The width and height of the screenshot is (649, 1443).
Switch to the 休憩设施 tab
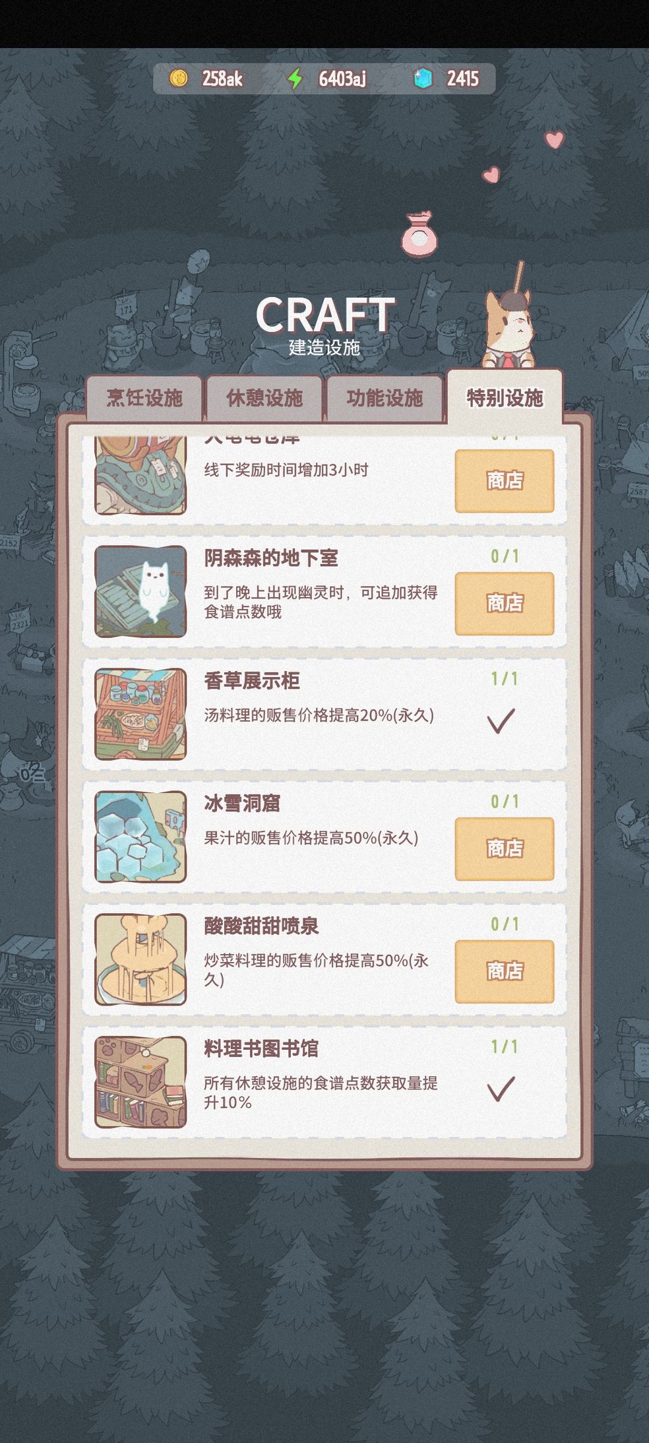click(x=264, y=398)
